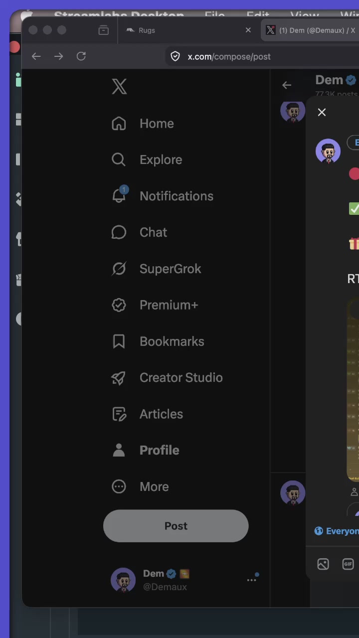The height and width of the screenshot is (638, 359).
Task: Click the gray Post button
Action: [x=176, y=526]
